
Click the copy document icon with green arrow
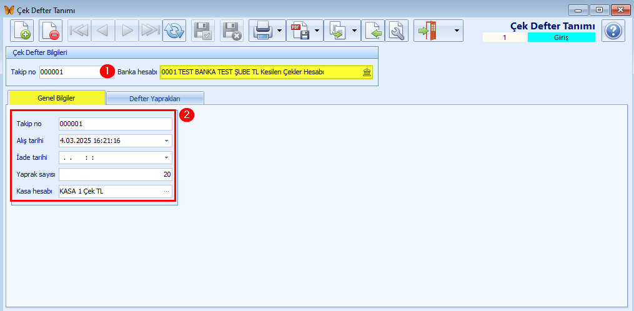click(x=337, y=31)
